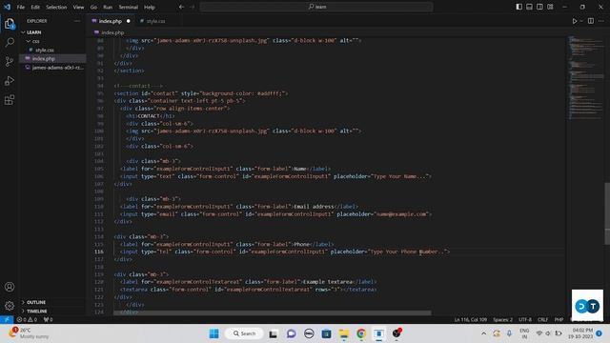Open the Explorer view in activity bar

(10, 24)
